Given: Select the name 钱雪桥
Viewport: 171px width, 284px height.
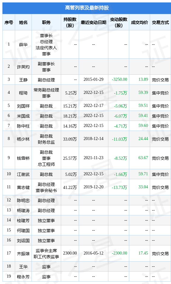Looking at the screenshot, I should [23, 158].
